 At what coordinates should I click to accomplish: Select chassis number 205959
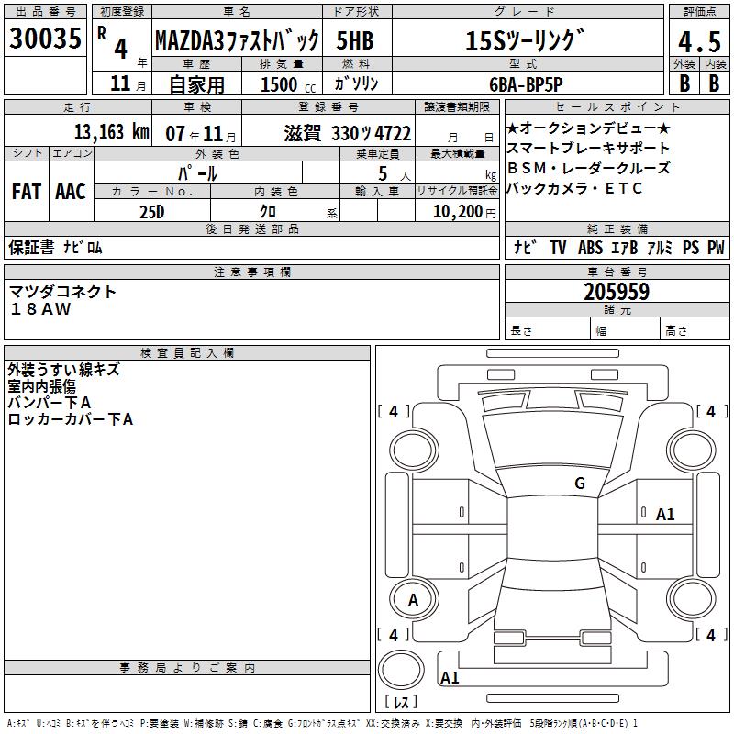(x=617, y=292)
